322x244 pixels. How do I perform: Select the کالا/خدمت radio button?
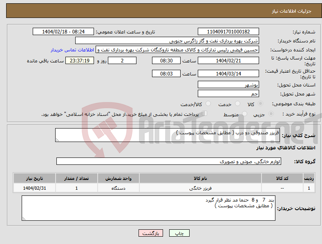tap(208, 104)
